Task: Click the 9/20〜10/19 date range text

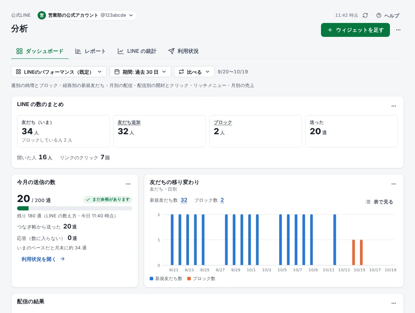Action: pos(233,72)
